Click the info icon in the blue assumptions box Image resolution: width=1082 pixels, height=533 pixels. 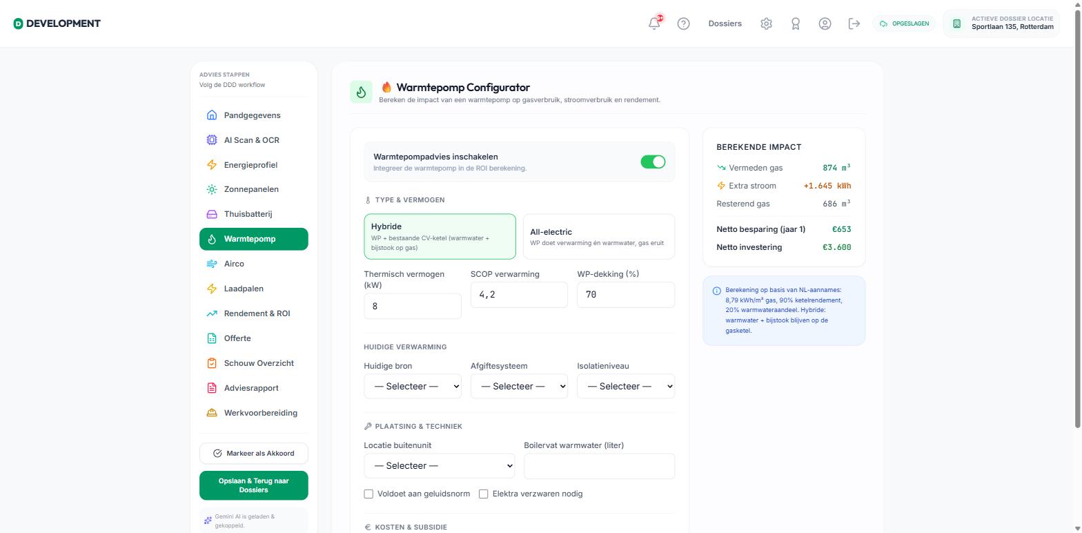coord(716,291)
